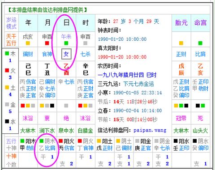This screenshot has width=215, height=170.
Task: Click the red true solar time value
Action: pos(122,57)
